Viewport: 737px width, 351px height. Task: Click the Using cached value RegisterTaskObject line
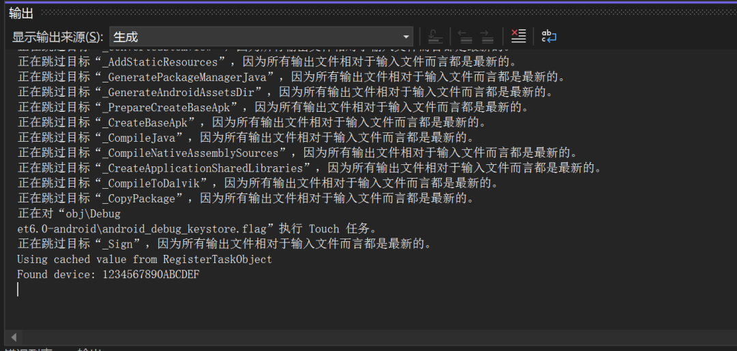(145, 259)
